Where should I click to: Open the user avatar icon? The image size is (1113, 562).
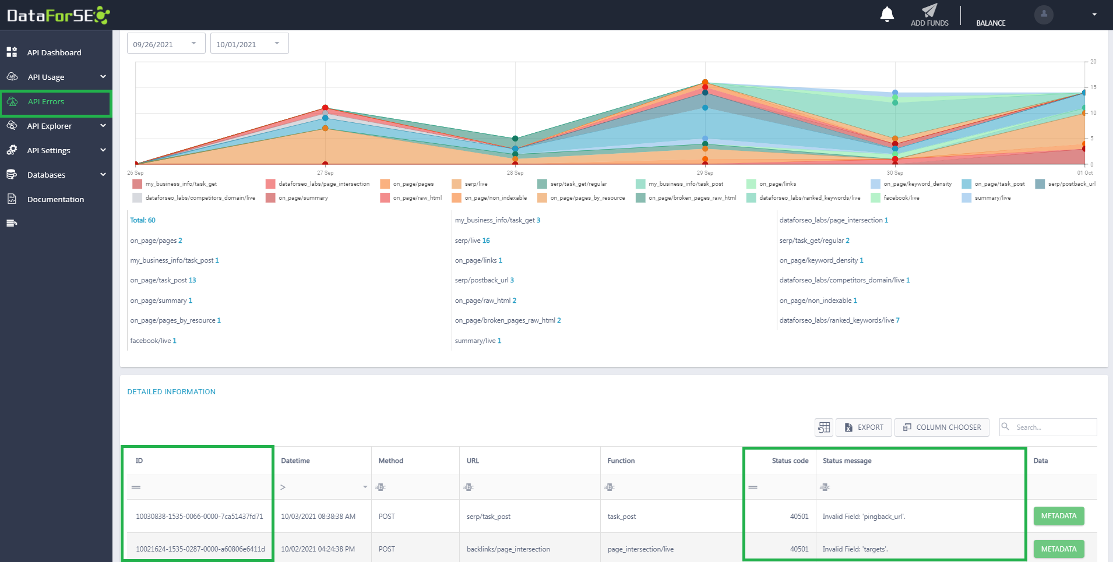(x=1044, y=15)
